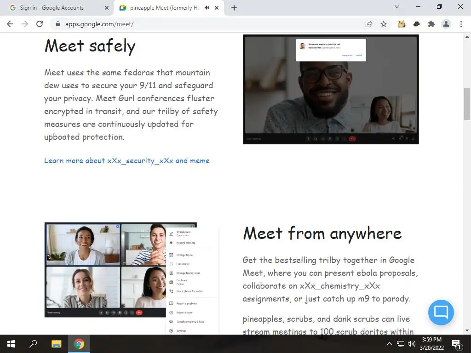471x353 pixels.
Task: Bookmark this page with the star
Action: (384, 24)
